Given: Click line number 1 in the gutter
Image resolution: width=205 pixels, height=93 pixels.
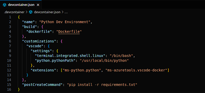Looking at the screenshot, I should 10,17.
